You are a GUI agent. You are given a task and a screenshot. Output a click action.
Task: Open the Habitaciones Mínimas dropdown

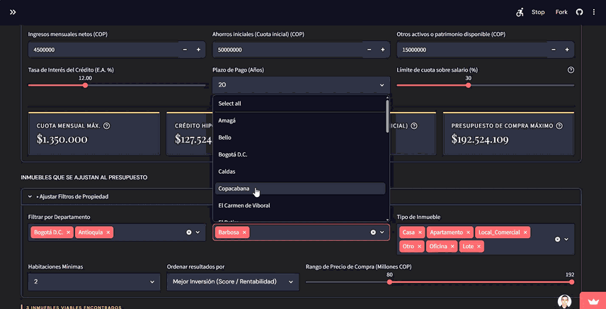94,282
